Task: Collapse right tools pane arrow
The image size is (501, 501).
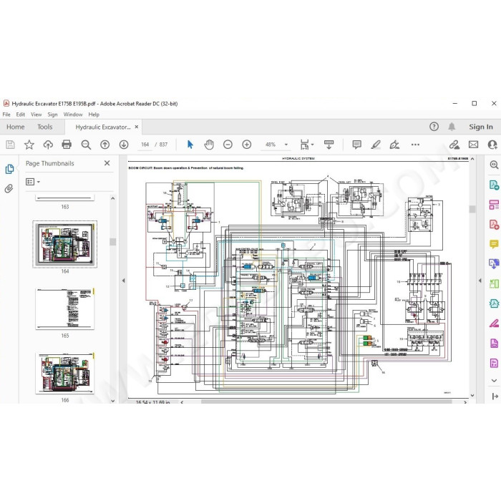Action: (x=480, y=281)
